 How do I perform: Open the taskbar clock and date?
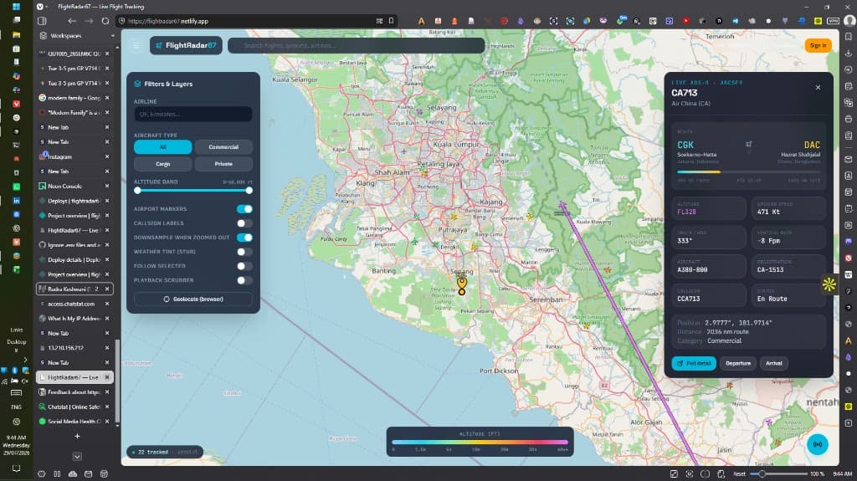(16, 445)
